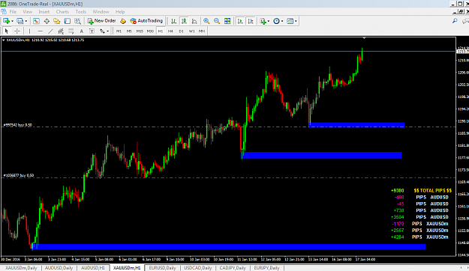Expand the New Chart dropdown arrow
469x271 pixels.
click(x=12, y=21)
